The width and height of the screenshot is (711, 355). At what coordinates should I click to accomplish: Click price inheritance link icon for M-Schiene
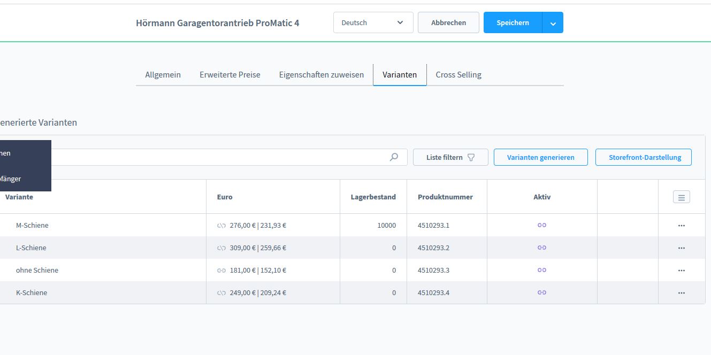(x=221, y=226)
